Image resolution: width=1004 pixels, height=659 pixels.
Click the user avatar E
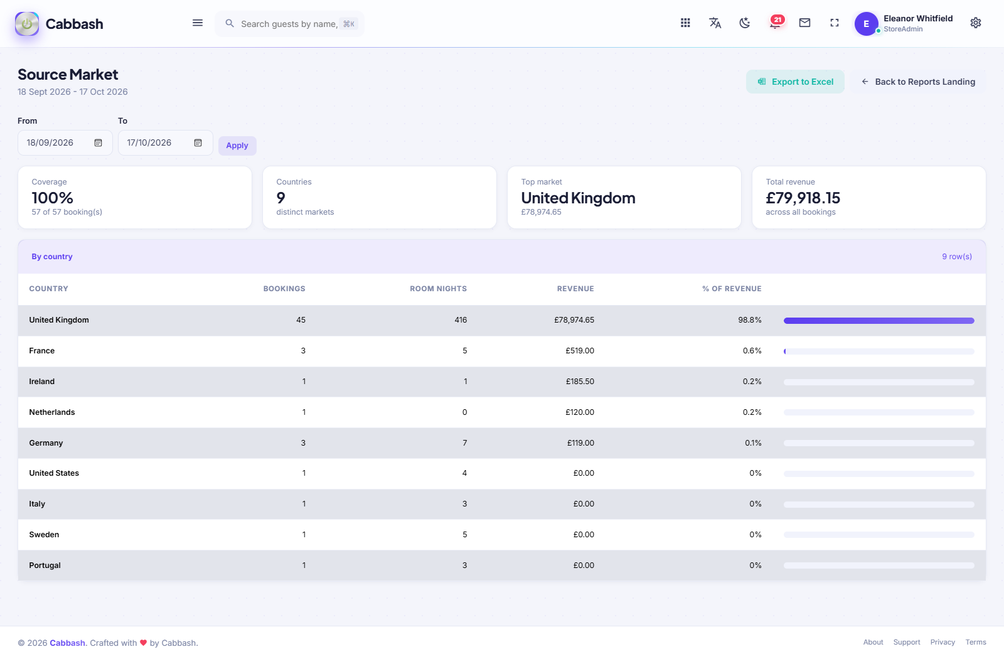tap(867, 24)
